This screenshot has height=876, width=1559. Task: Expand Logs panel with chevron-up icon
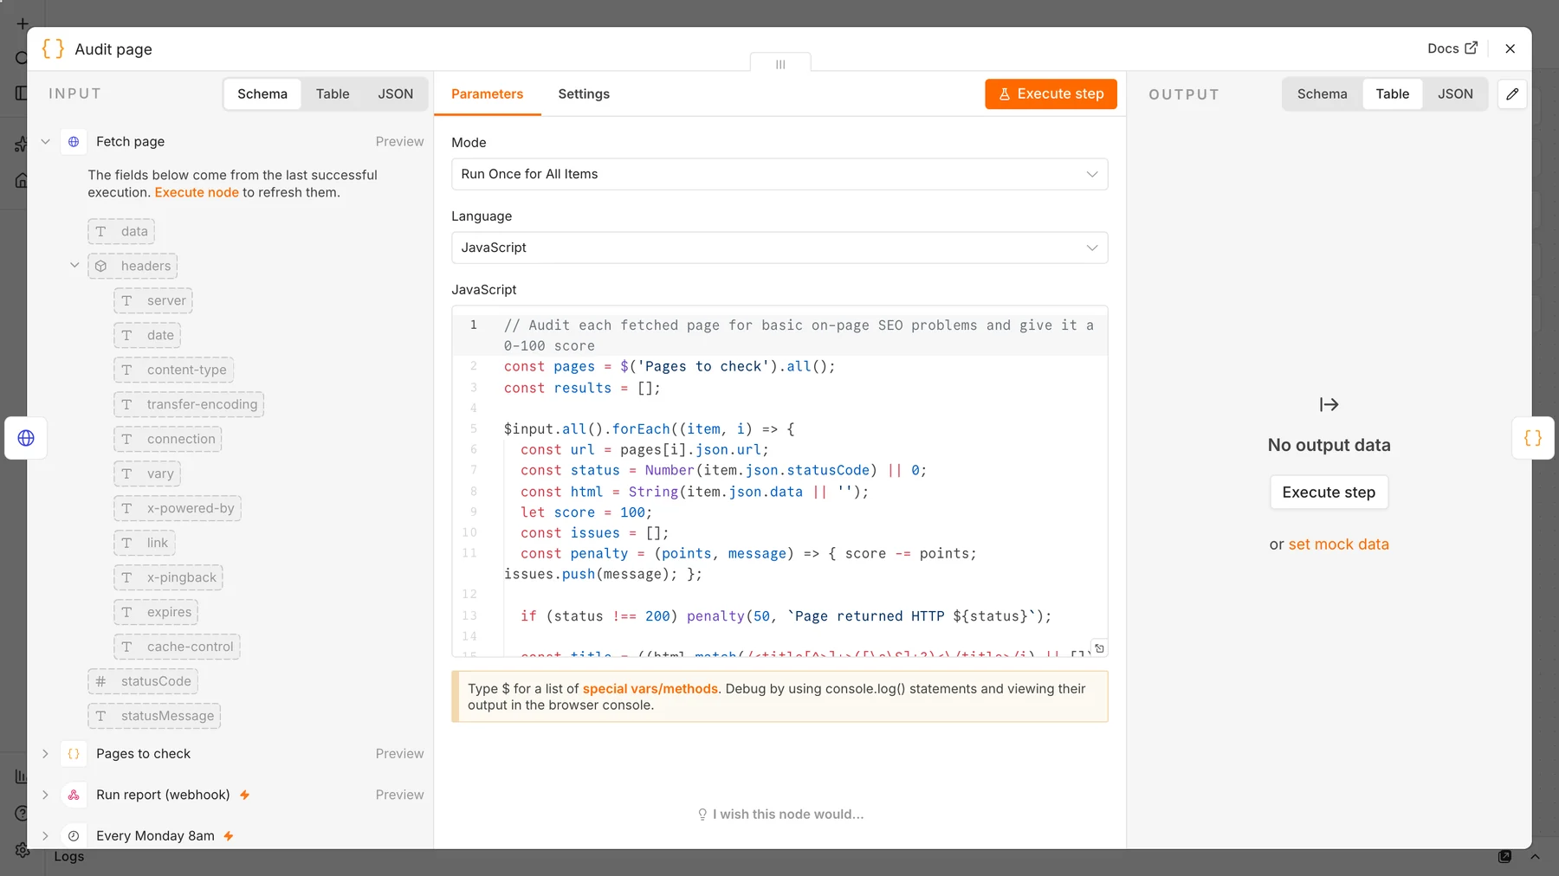tap(1535, 856)
